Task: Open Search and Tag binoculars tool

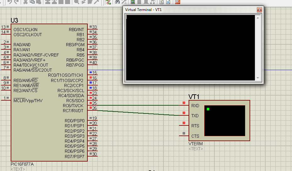Action: 117,2
